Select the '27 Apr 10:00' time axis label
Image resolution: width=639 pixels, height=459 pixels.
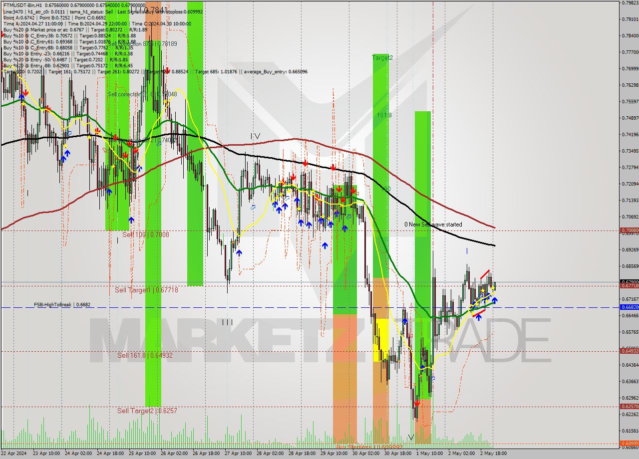(238, 454)
